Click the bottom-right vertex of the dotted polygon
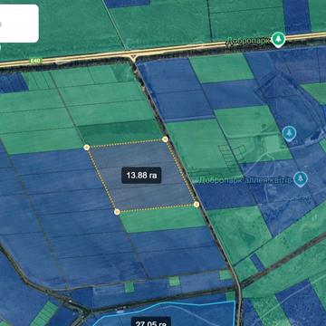Image resolution: width=326 pixels, height=326 pixels. point(197,205)
